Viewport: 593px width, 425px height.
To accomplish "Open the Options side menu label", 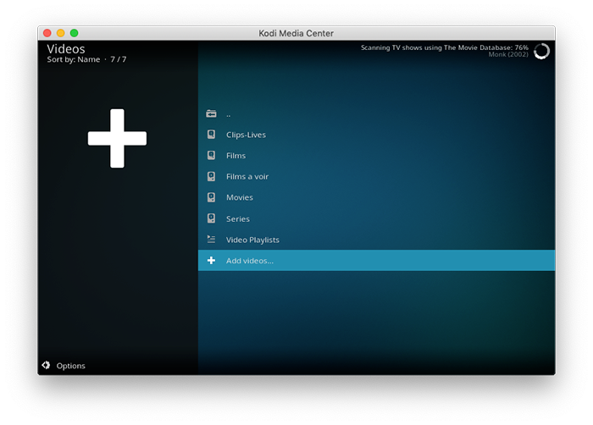I will [x=71, y=366].
